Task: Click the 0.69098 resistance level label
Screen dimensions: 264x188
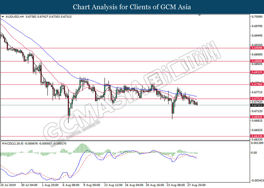Action: (x=257, y=48)
